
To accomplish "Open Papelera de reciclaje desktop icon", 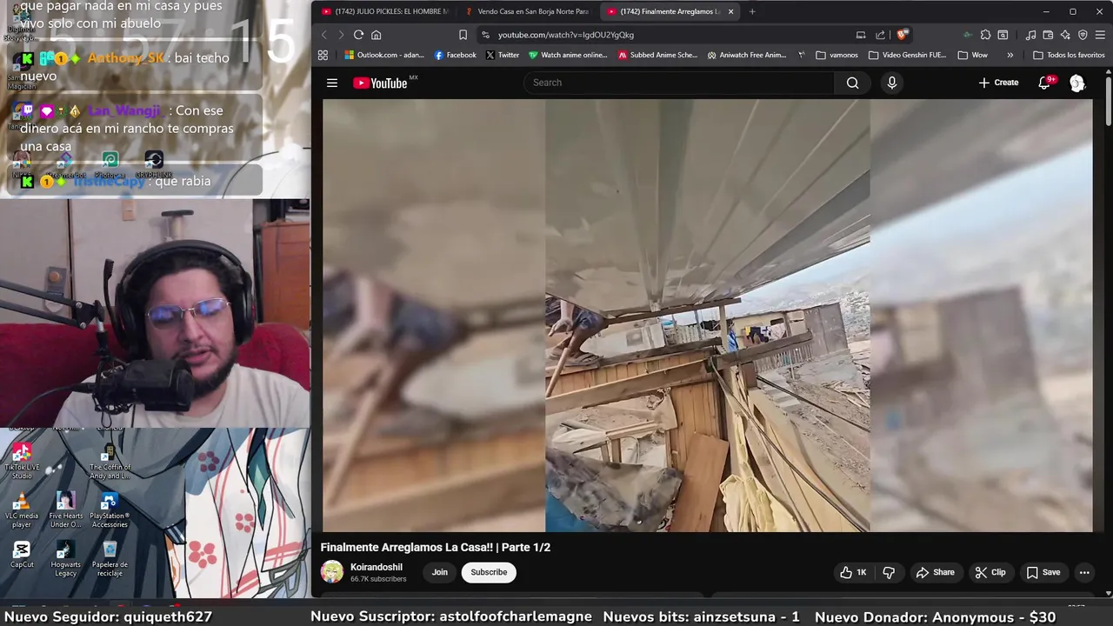I will tap(110, 559).
